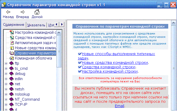The image size is (177, 111).
Task: Click the help app icon in title bar
Action: pos(4,5)
